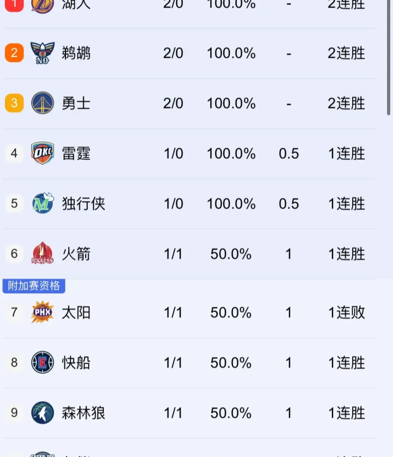This screenshot has width=393, height=457.
Task: Tap the vertical scrollbar thumb
Action: tap(389, 57)
